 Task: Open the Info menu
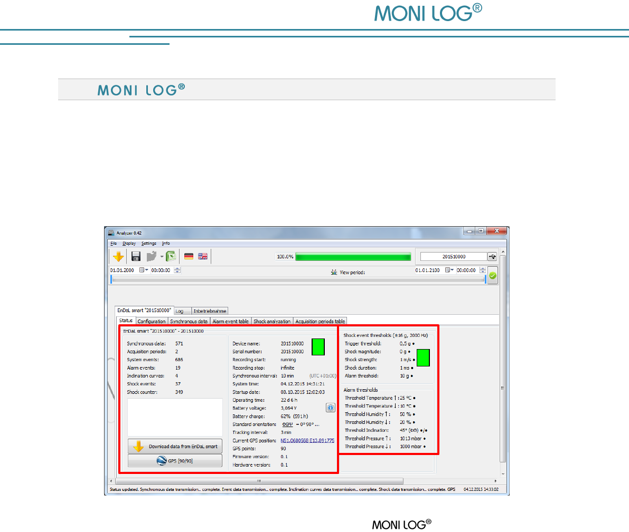click(x=166, y=243)
